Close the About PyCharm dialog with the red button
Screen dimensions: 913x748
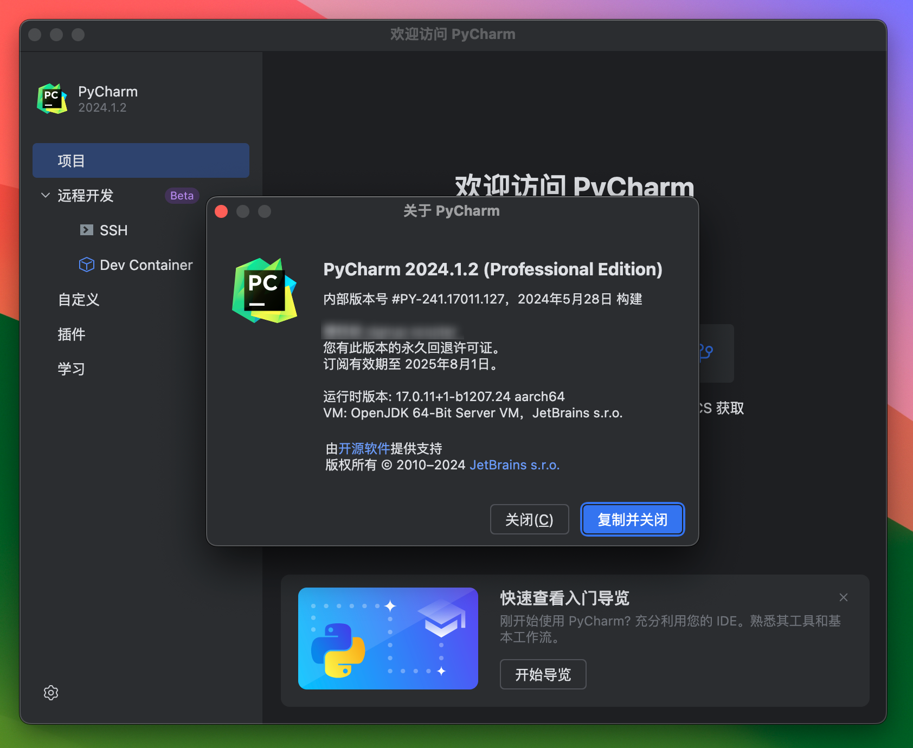click(221, 211)
